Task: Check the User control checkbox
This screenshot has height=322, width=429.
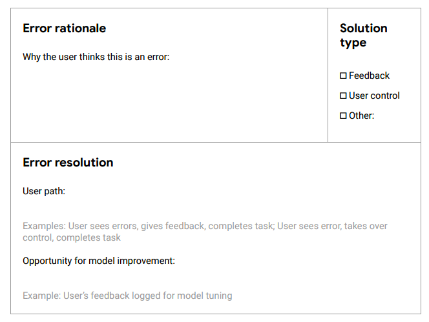Action: (x=343, y=96)
